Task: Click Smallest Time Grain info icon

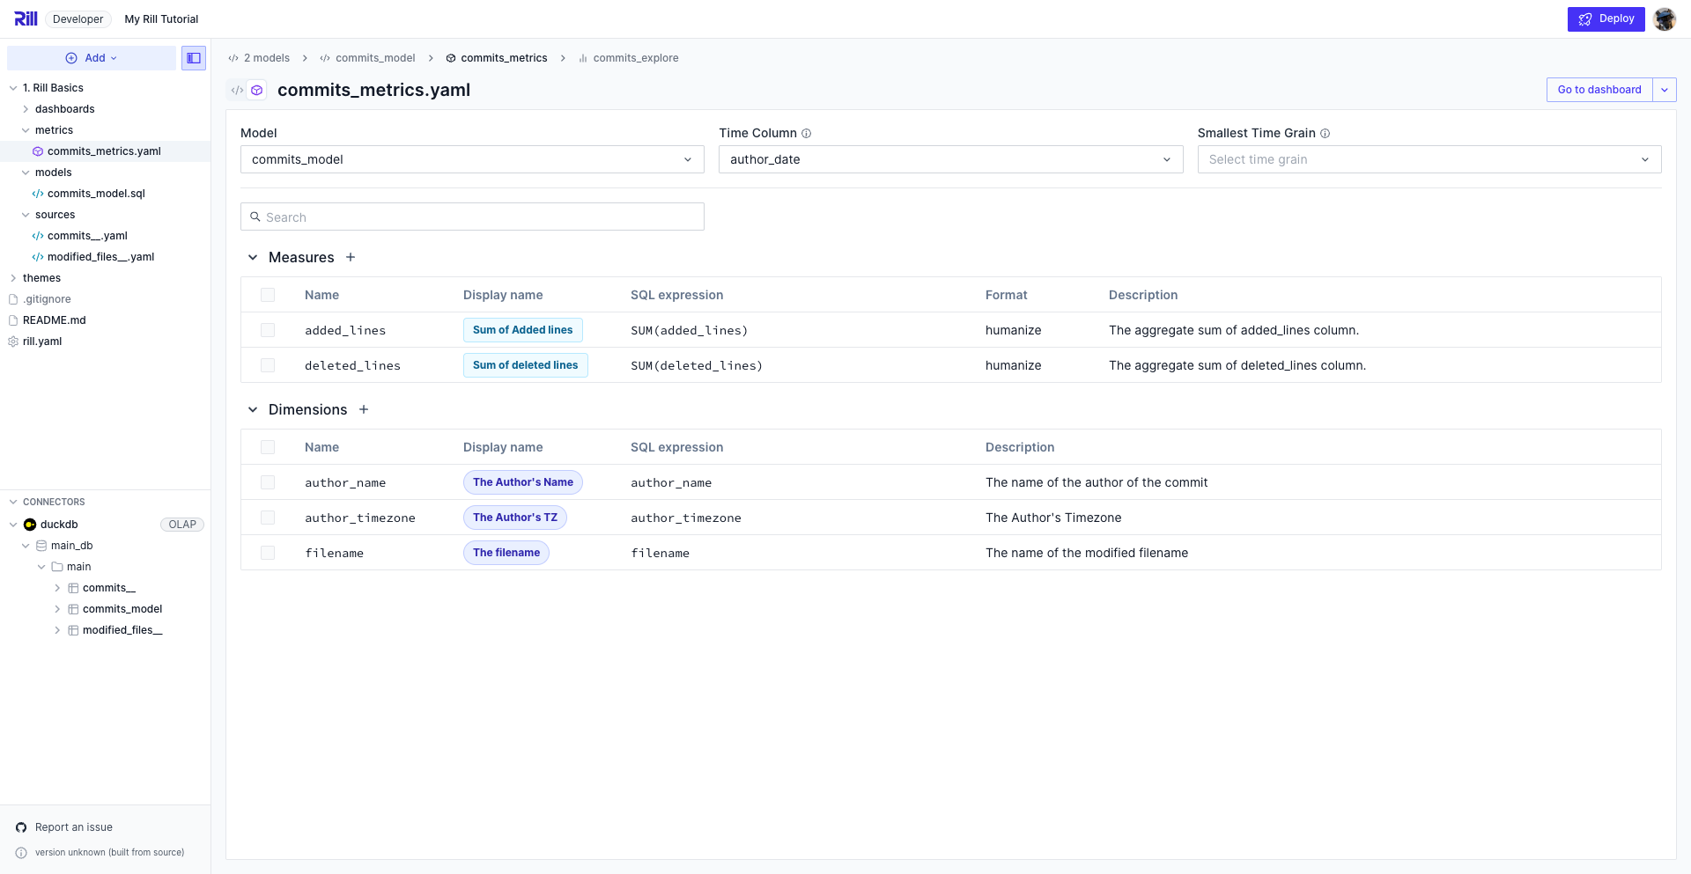Action: pyautogui.click(x=1325, y=134)
